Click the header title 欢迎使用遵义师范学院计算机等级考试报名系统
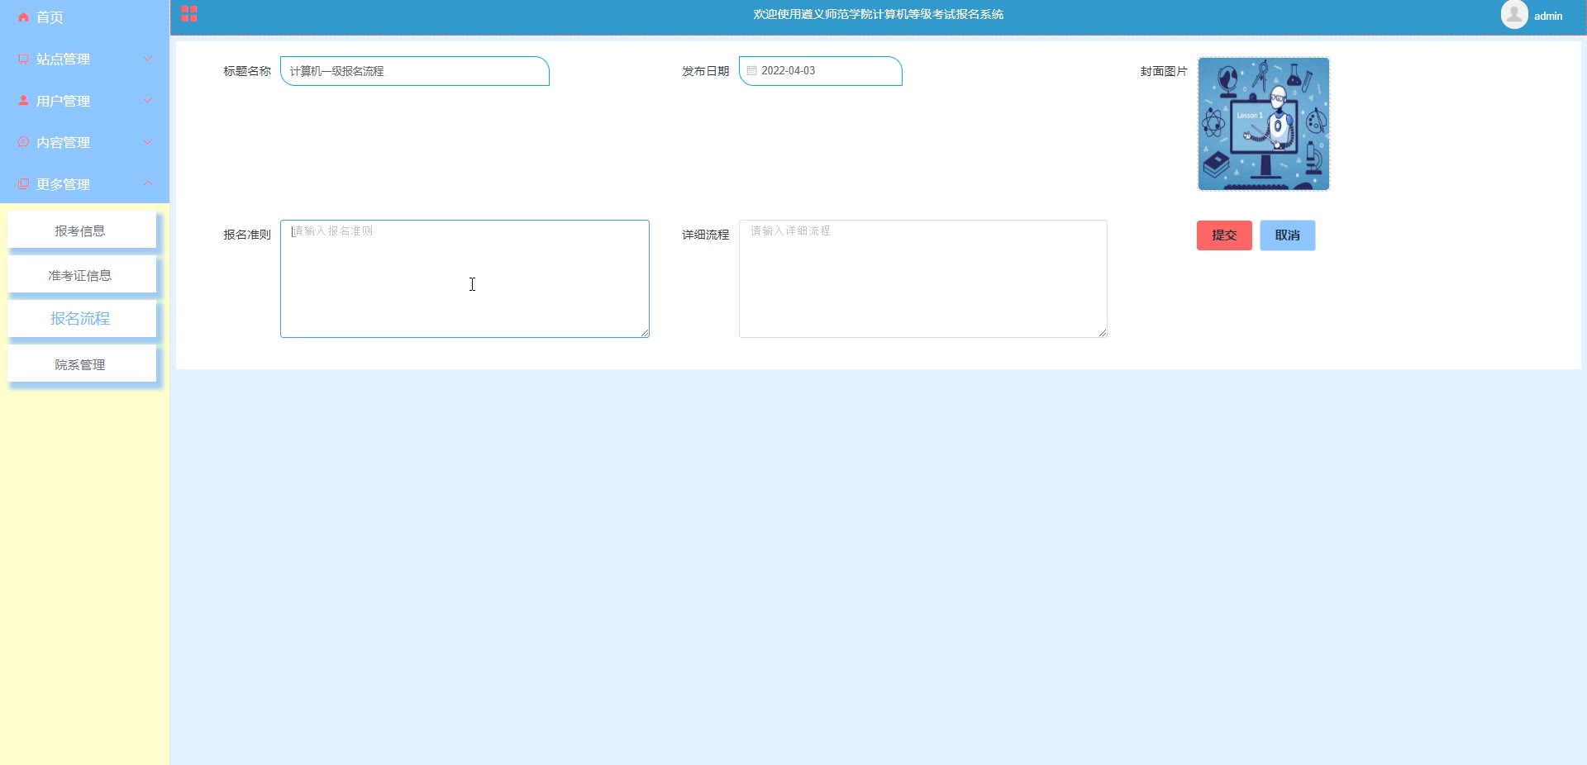The image size is (1587, 765). (878, 14)
